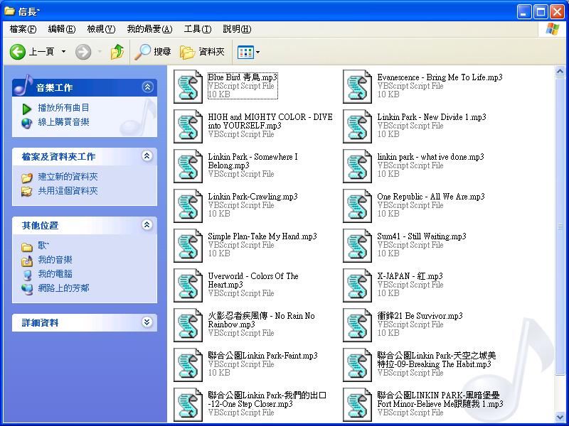Expand the 詳細資料 panel
This screenshot has height=426, width=569.
147,322
